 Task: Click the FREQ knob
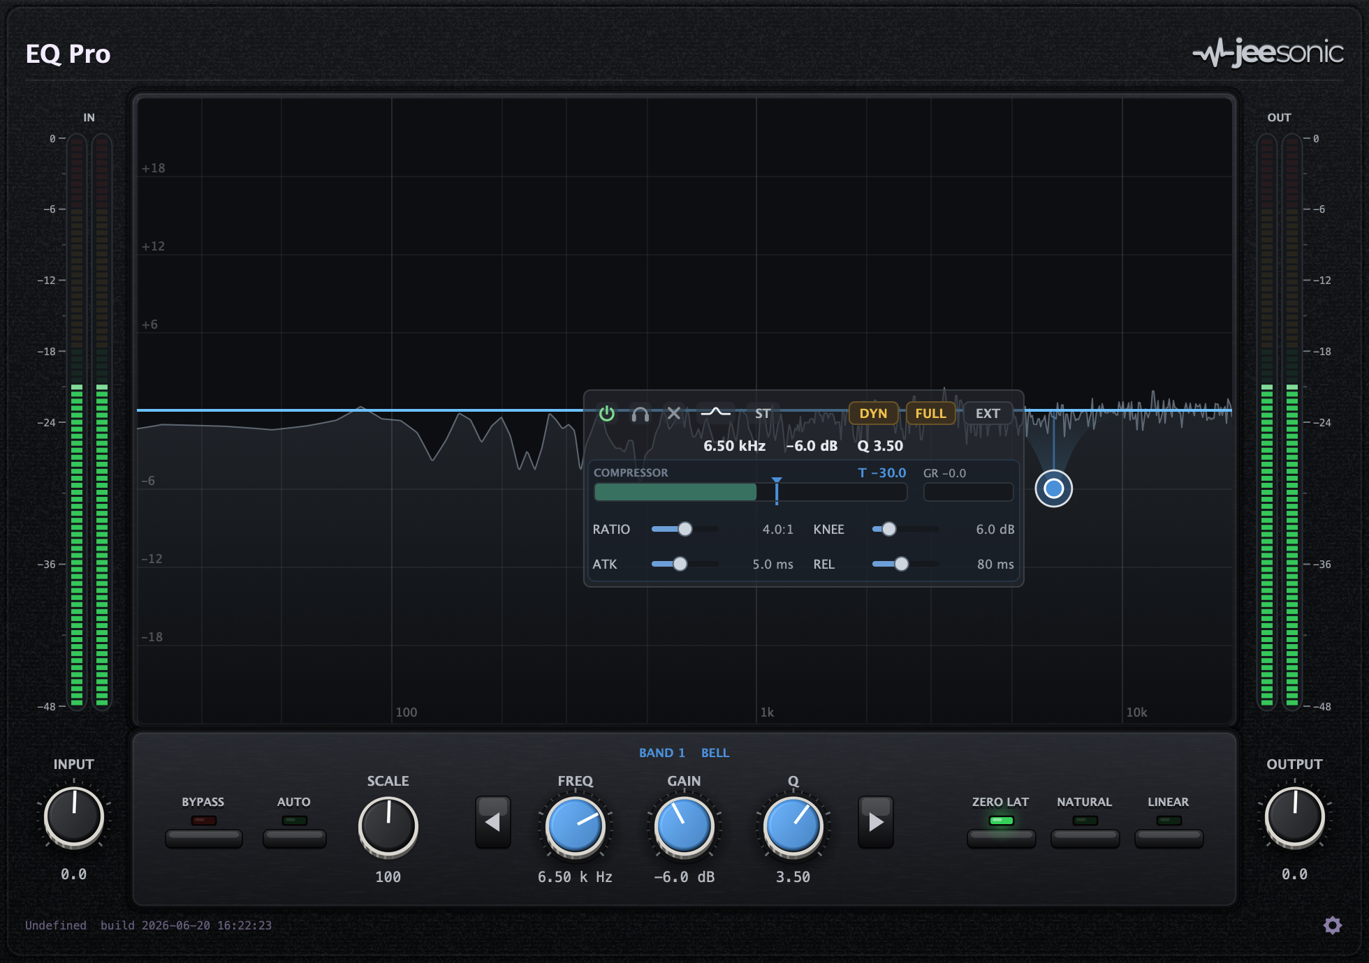tap(576, 827)
